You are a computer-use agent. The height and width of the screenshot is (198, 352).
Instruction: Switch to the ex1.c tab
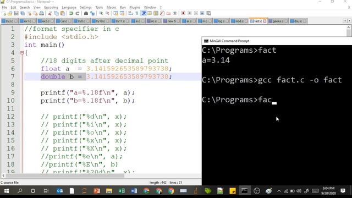pyautogui.click(x=28, y=21)
